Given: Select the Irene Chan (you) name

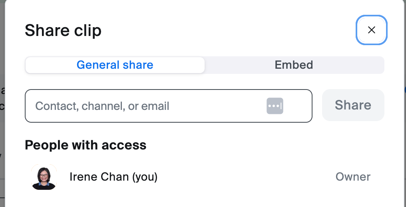Looking at the screenshot, I should click(113, 177).
